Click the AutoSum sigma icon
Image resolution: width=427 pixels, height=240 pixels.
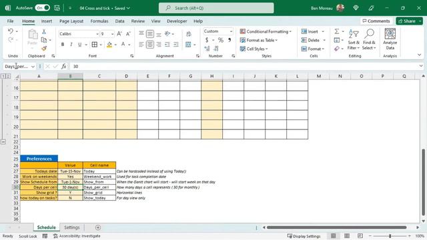point(337,31)
